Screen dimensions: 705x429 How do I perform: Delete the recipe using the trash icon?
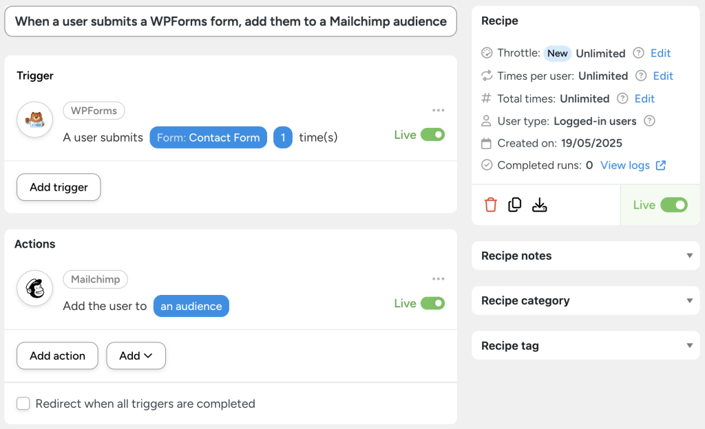pos(490,204)
